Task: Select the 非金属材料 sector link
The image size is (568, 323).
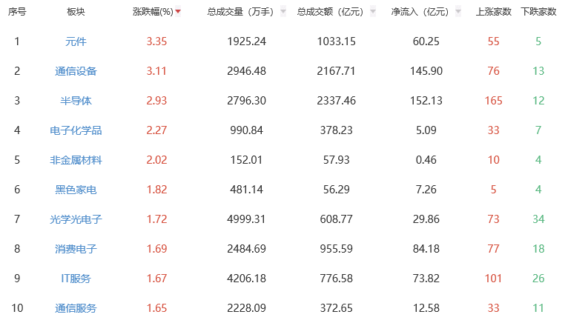Action: (76, 160)
